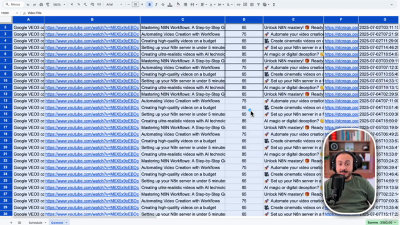The image size is (400, 225).
Task: Click the font size input field
Action: (135, 4)
